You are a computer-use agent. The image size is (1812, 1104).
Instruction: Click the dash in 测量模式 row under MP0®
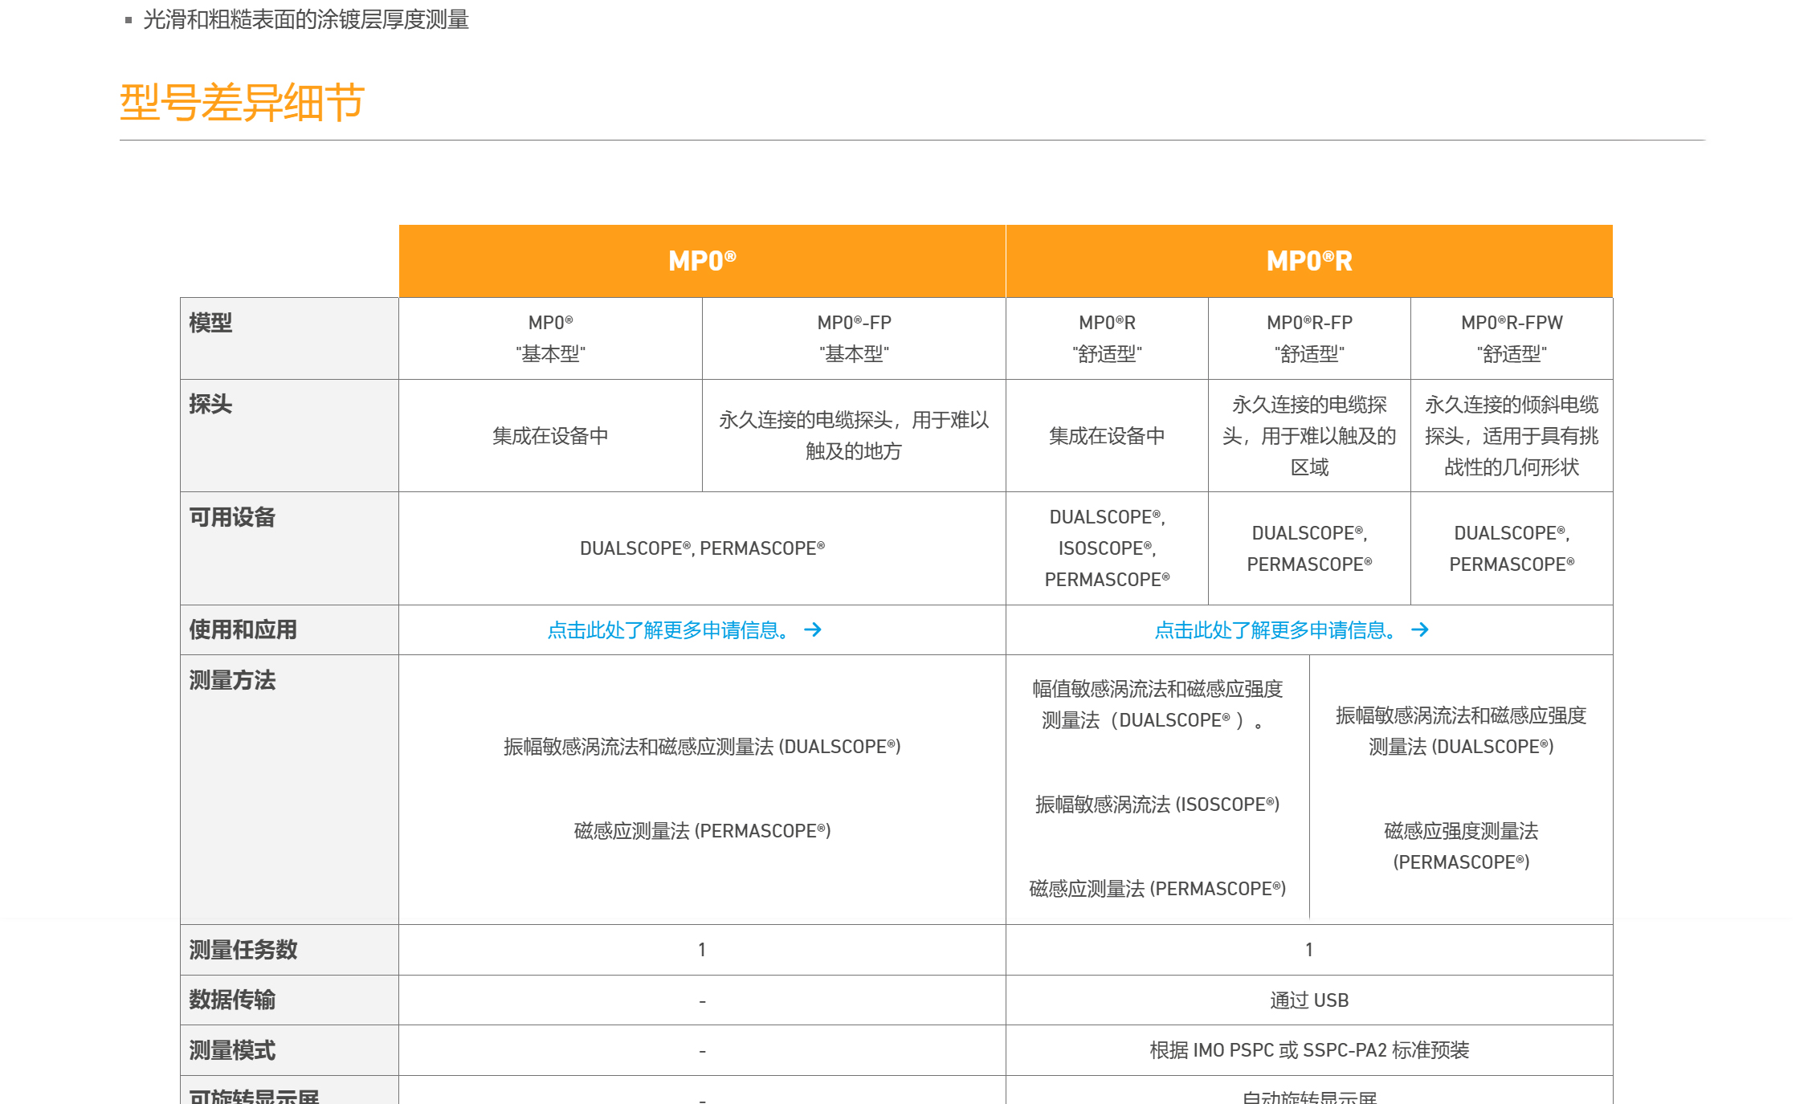point(702,1051)
